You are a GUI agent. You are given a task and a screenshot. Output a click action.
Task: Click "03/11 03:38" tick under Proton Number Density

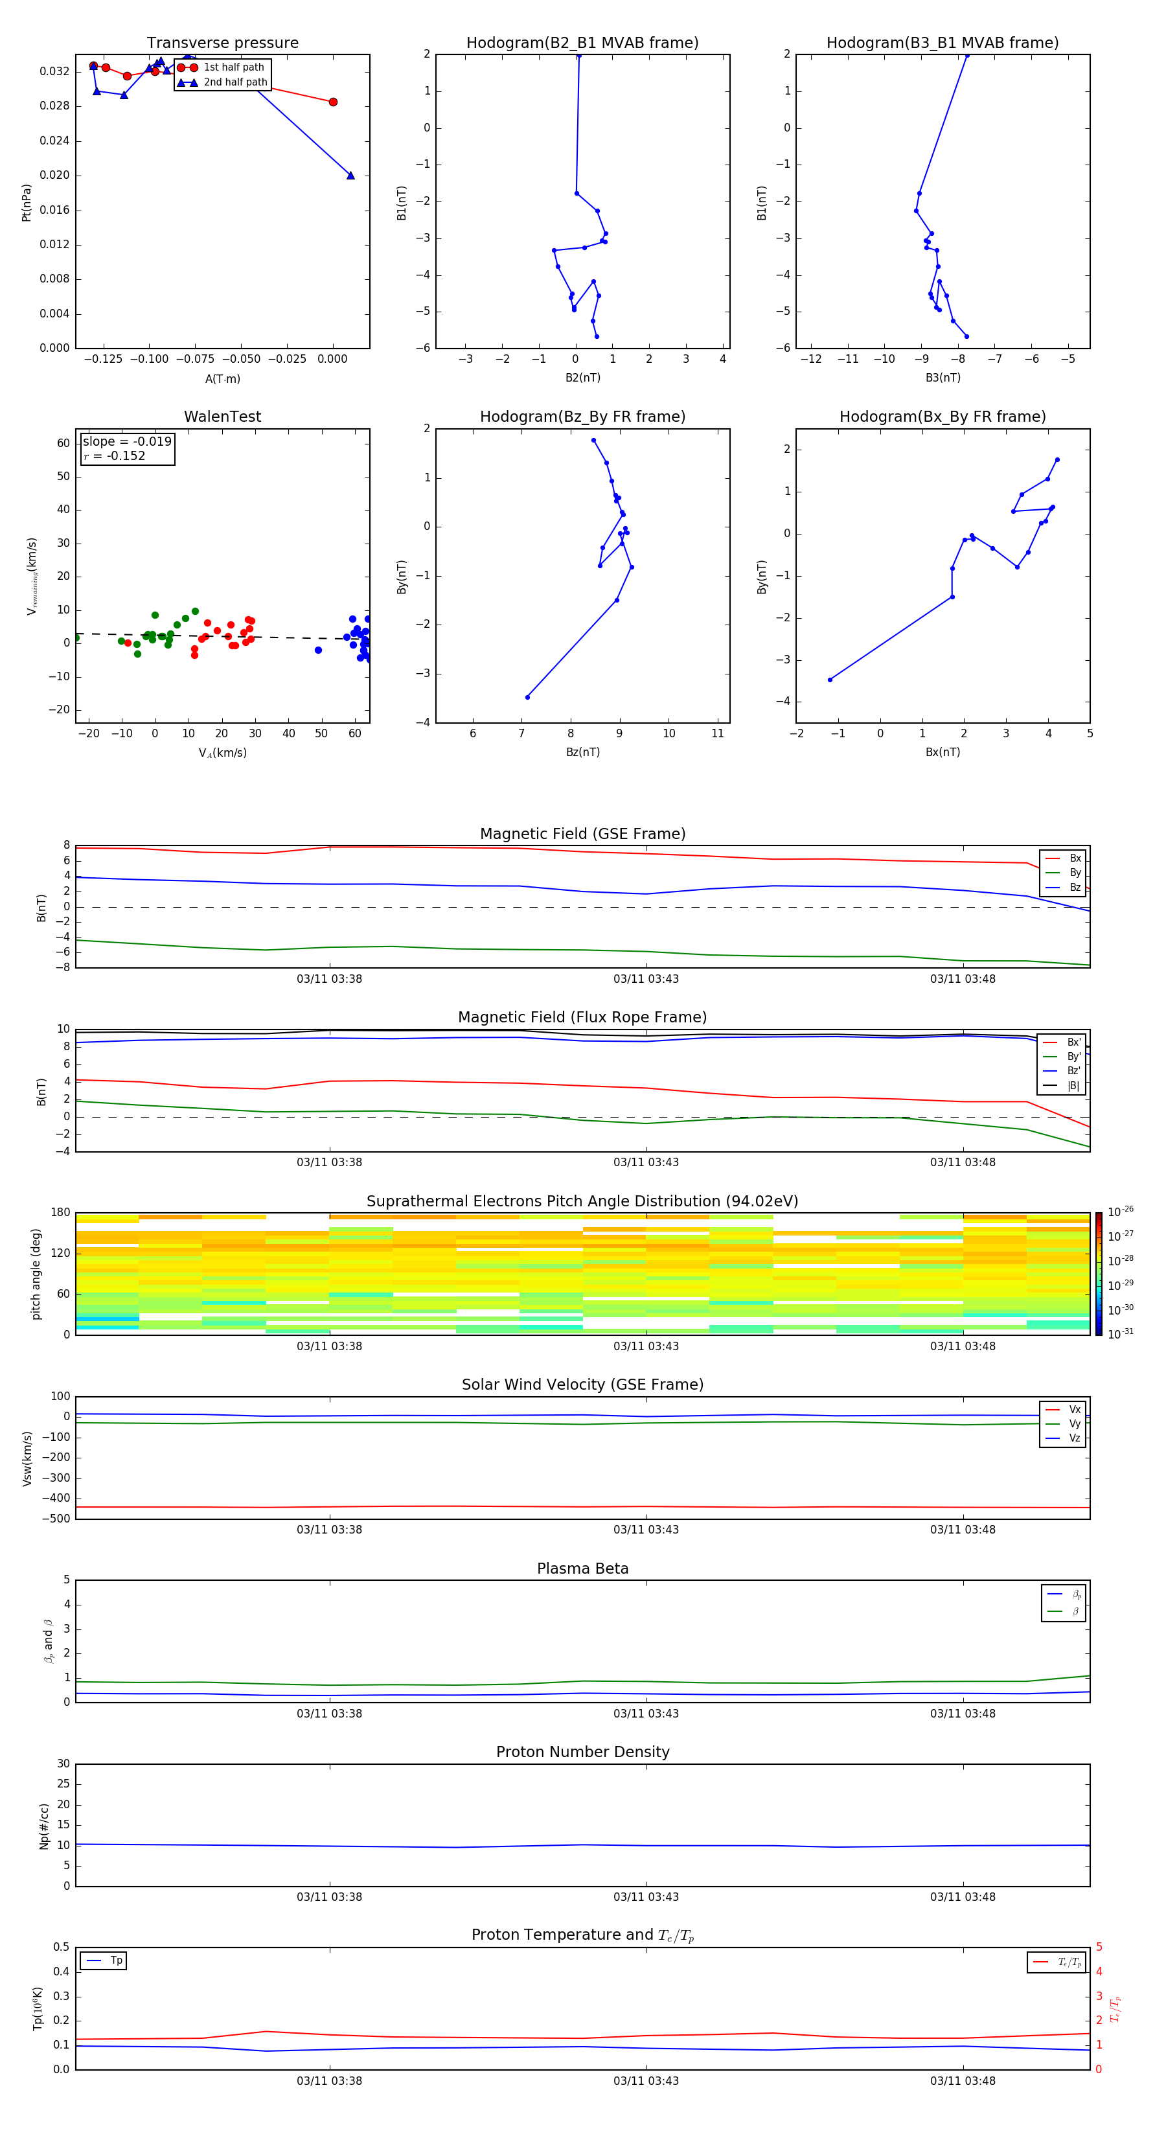330,1897
